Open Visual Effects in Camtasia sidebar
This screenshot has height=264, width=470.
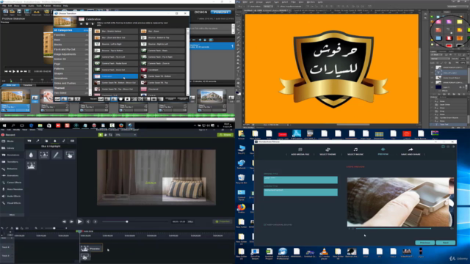coord(12,203)
